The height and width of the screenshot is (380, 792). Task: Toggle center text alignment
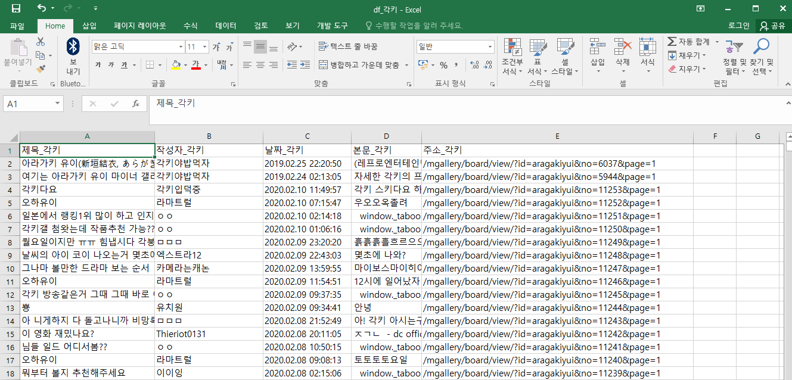260,64
